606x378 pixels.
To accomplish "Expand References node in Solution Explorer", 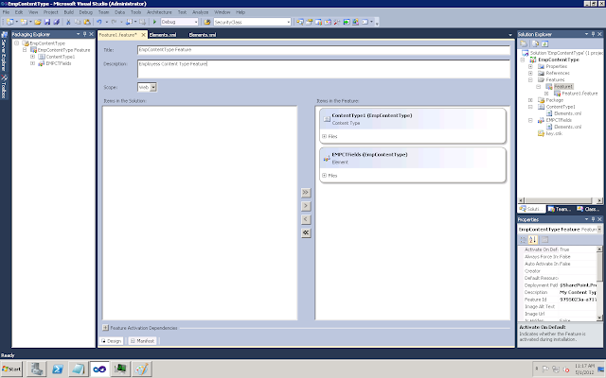I will click(530, 73).
